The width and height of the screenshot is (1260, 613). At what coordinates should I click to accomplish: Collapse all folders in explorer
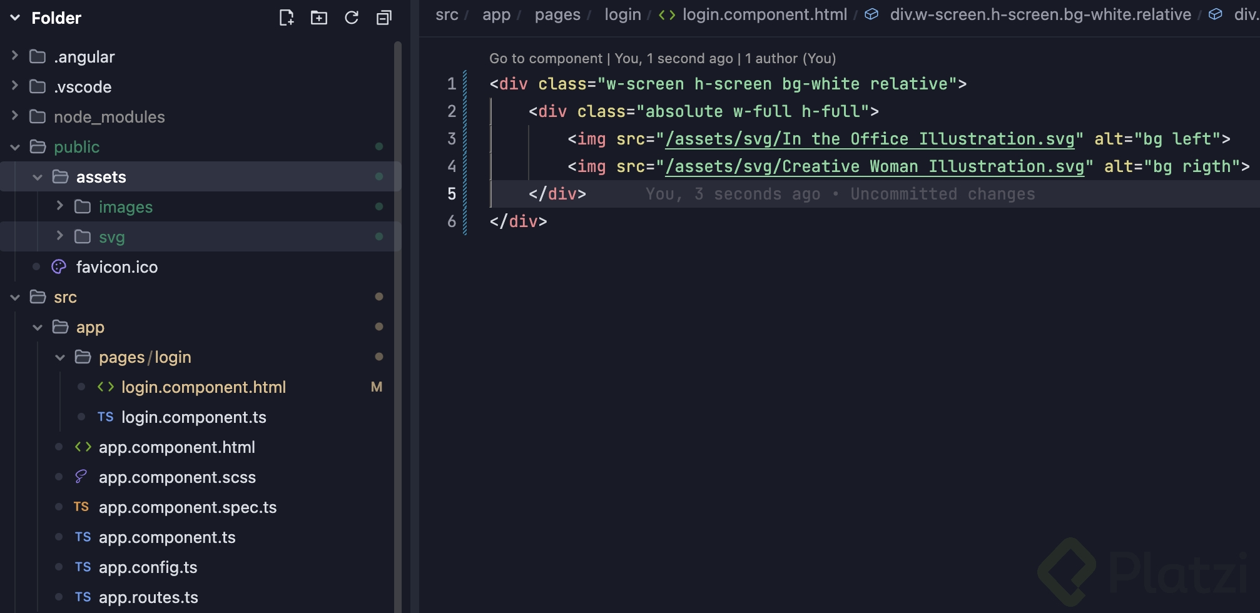(x=384, y=18)
